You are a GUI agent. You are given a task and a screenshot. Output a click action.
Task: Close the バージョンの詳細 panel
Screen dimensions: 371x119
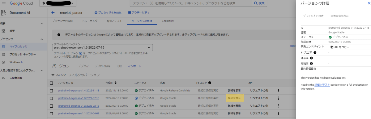pyautogui.click(x=369, y=3)
